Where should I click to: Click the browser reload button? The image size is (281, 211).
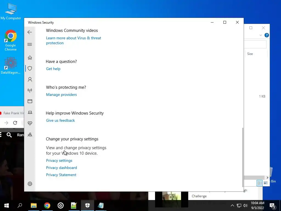point(15,123)
